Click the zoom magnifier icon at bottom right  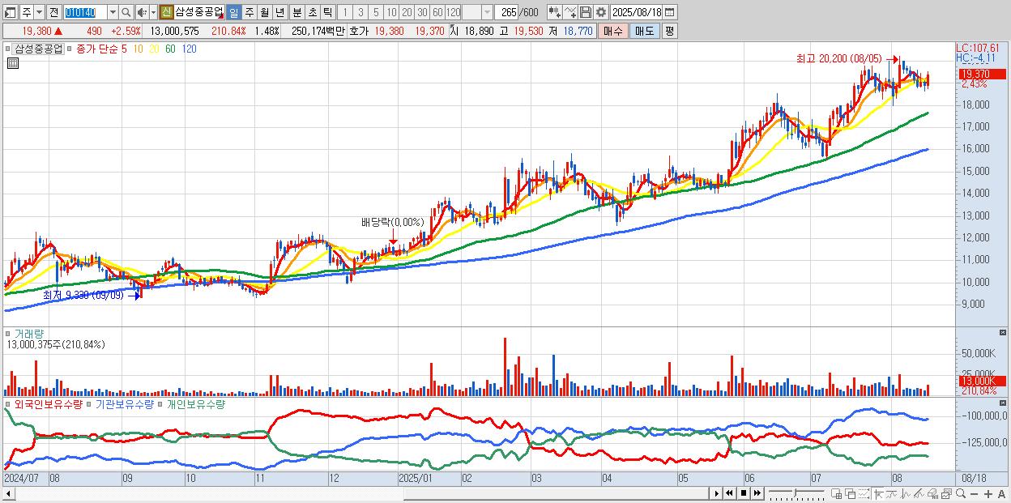961,493
